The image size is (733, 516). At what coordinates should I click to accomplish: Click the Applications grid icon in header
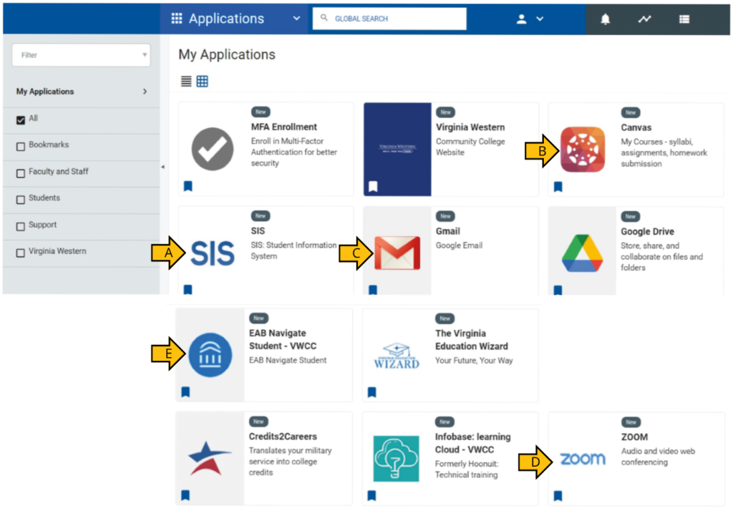(x=177, y=18)
